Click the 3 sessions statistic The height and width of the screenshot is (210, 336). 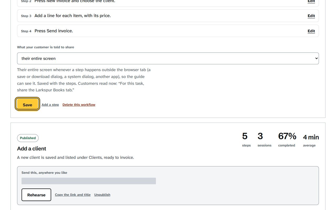click(264, 140)
